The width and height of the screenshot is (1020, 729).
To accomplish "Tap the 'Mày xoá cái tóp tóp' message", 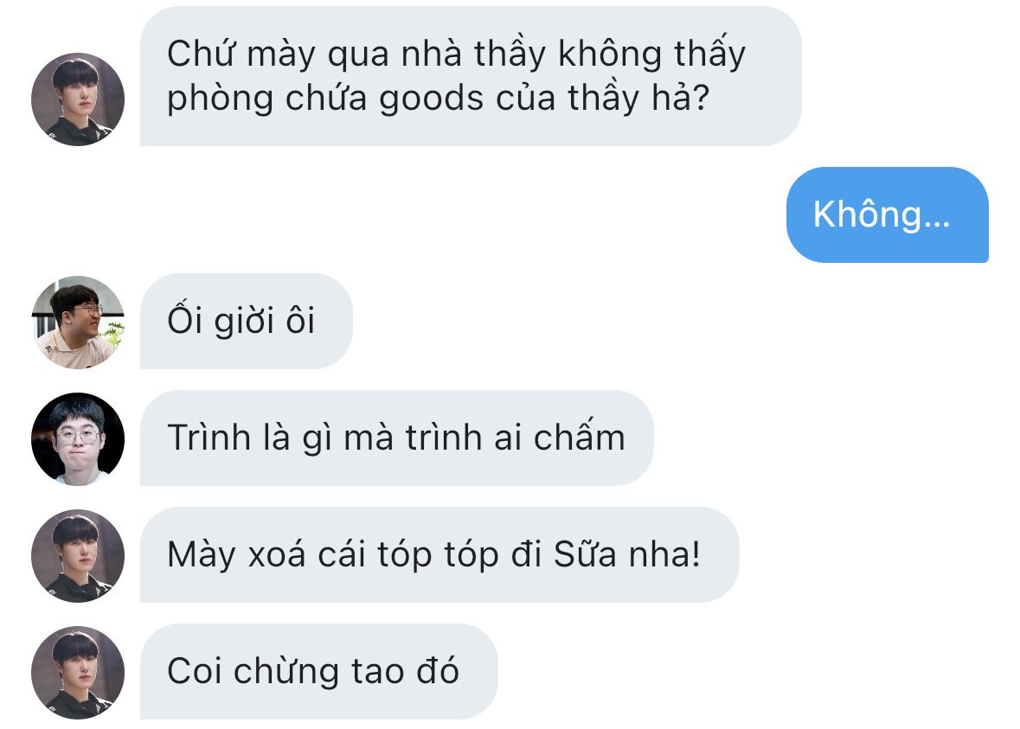I will 439,554.
